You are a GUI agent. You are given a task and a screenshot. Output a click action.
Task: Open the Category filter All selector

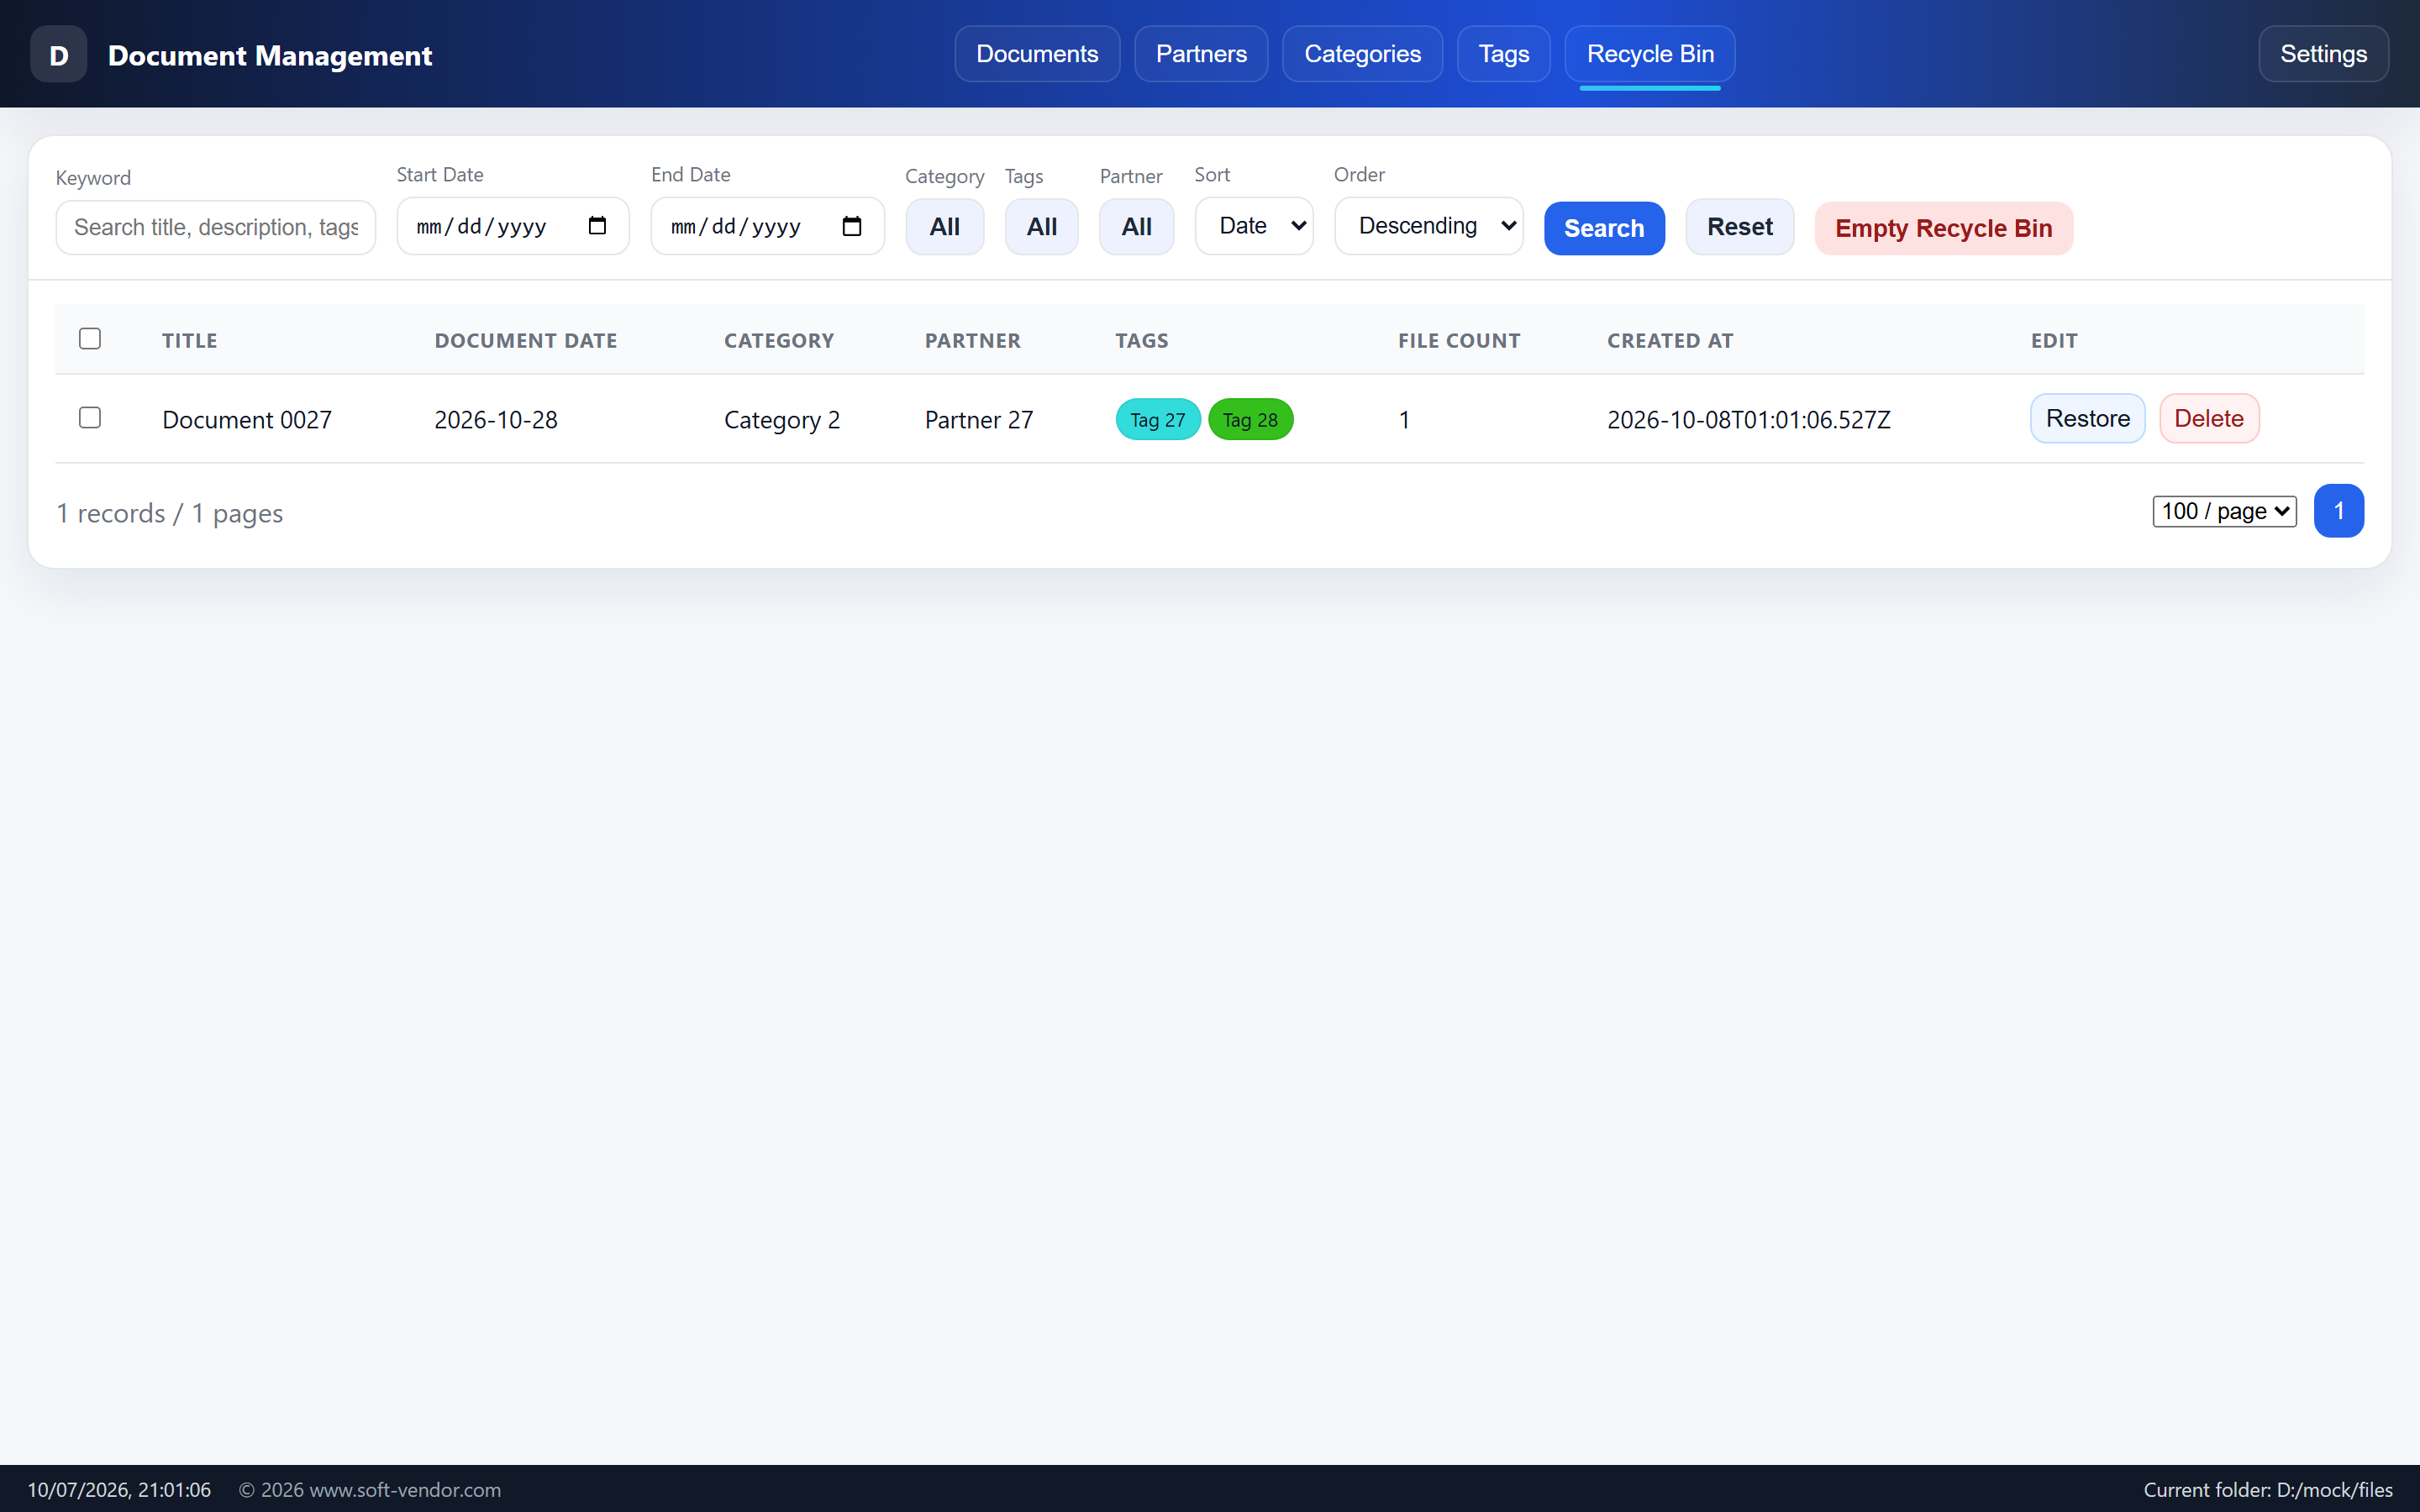tap(945, 227)
